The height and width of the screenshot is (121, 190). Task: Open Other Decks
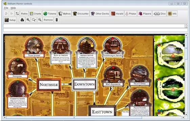pyautogui.click(x=100, y=13)
